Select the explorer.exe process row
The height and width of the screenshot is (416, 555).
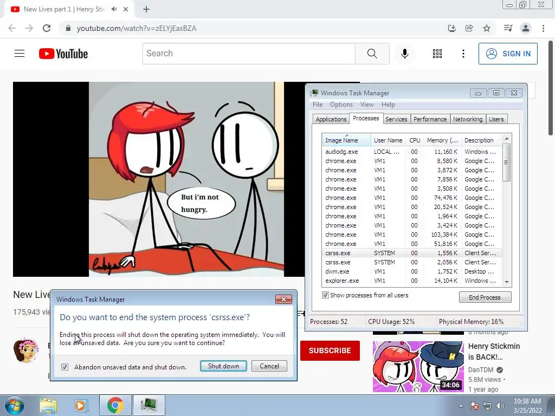coord(412,281)
